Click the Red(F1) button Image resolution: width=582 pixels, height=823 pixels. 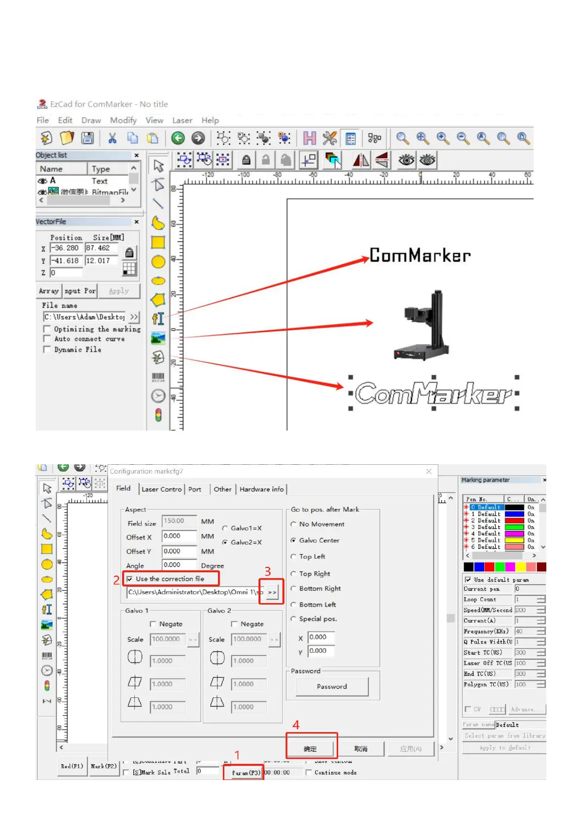(72, 766)
